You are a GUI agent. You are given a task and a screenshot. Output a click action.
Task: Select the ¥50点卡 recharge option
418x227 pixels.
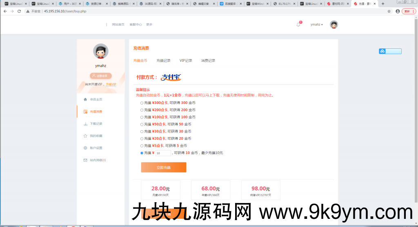[x=142, y=124]
